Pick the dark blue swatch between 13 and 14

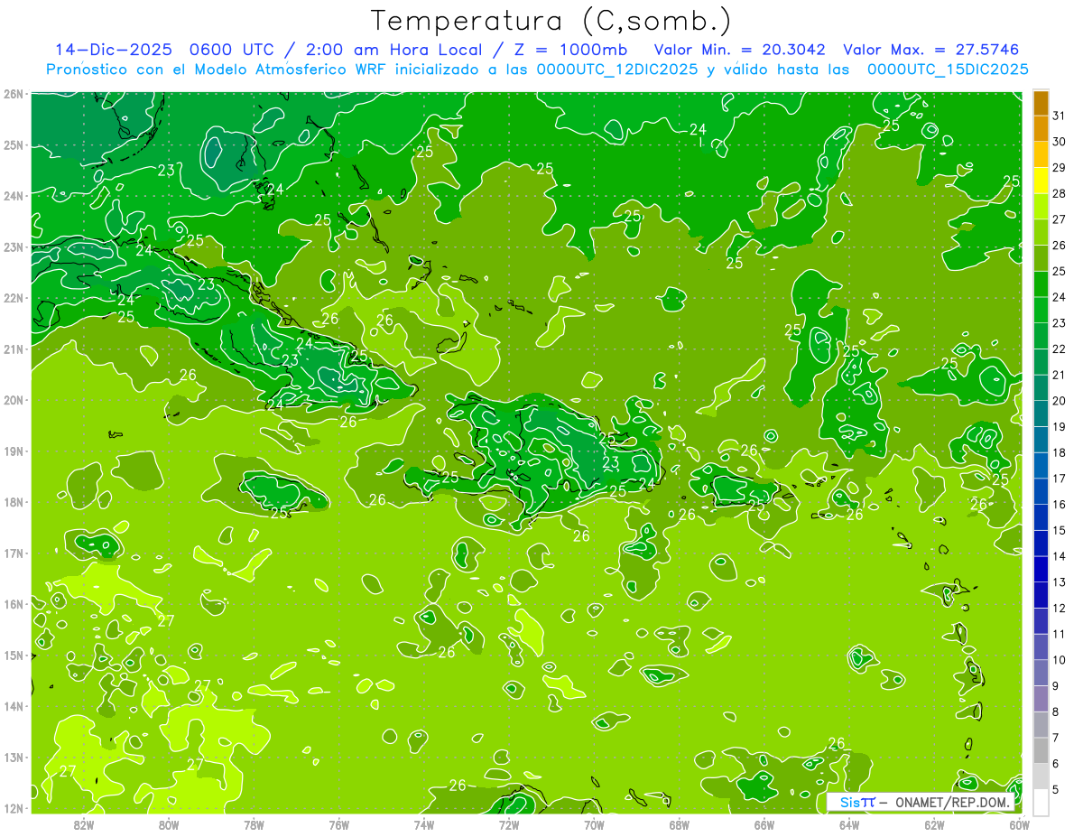pos(1041,570)
